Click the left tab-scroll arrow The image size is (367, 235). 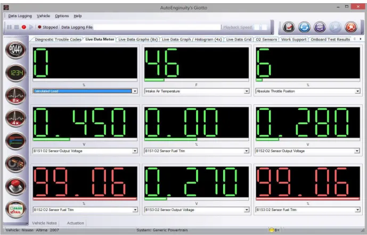[354, 39]
